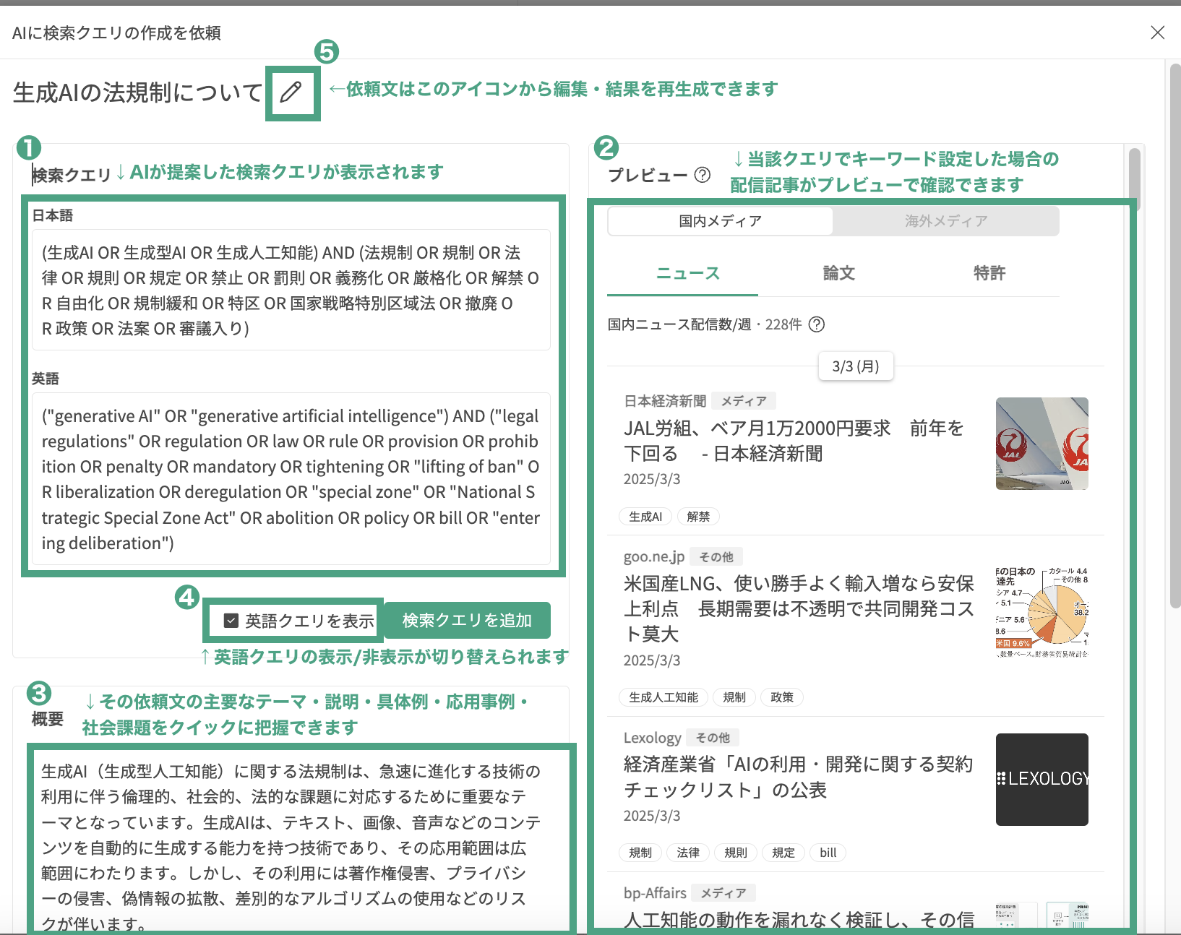Switch to the 国内メディア tab
This screenshot has width=1181, height=935.
tap(720, 221)
